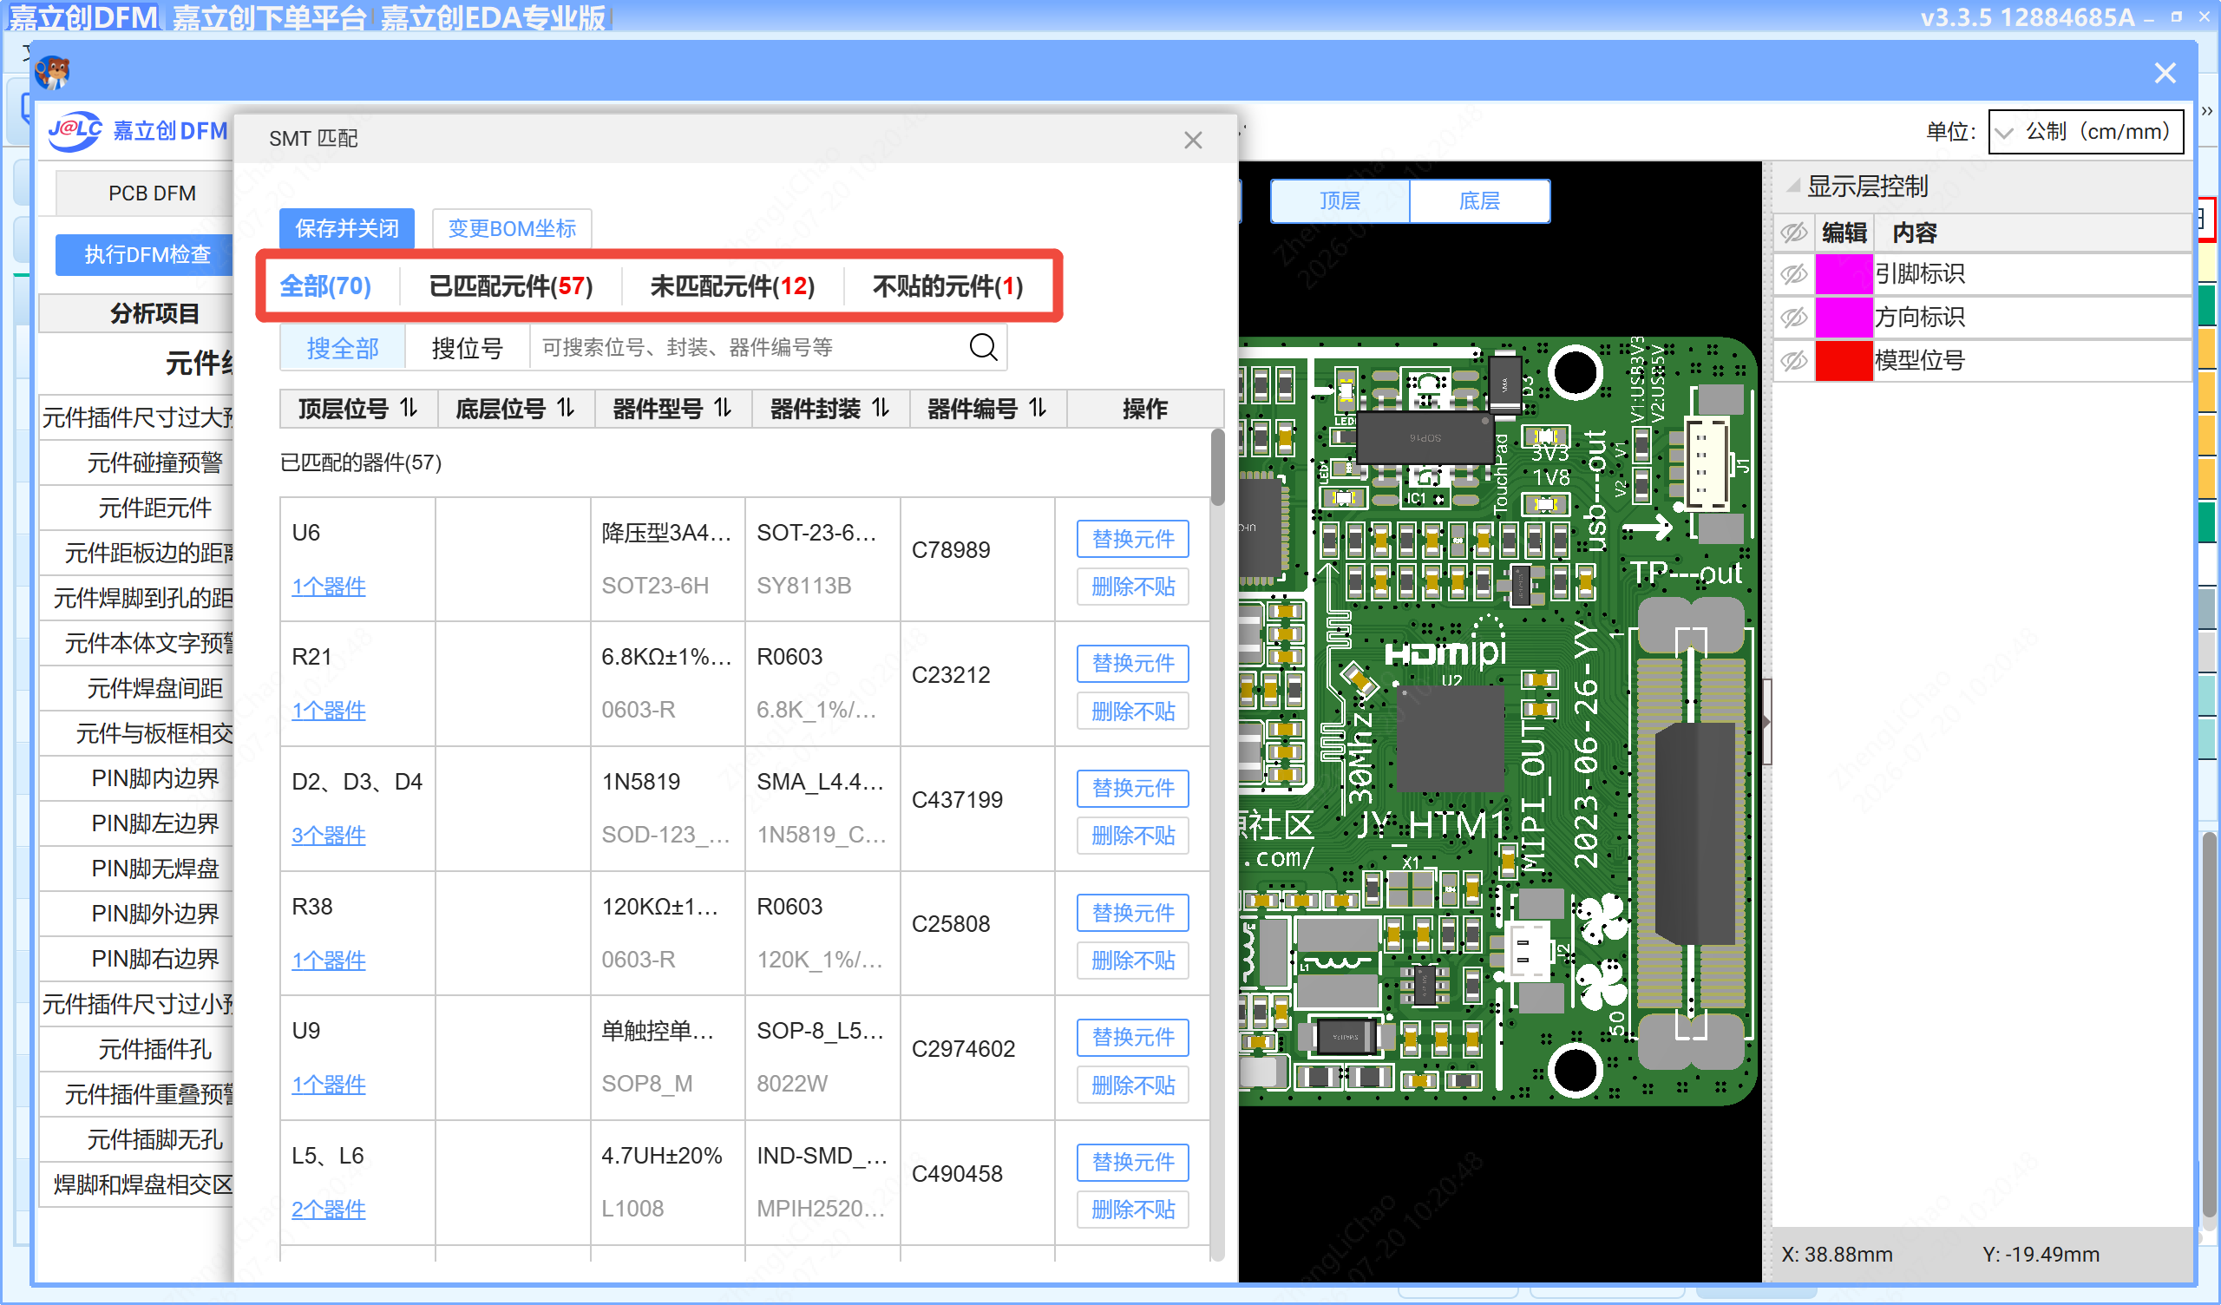Toggle all layers eye icon in header
Viewport: 2221px width, 1305px height.
[x=1793, y=233]
